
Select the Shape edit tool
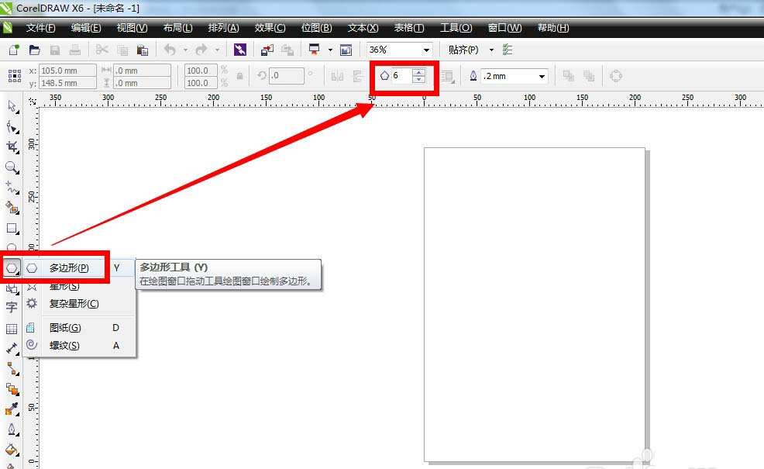coord(12,127)
